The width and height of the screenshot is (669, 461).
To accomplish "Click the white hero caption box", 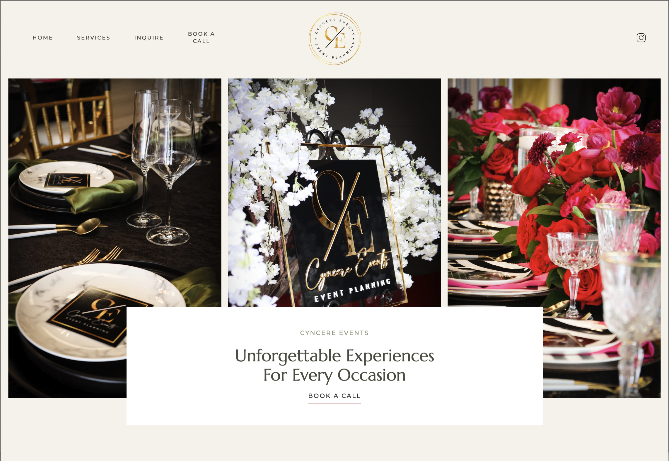I will 334,366.
